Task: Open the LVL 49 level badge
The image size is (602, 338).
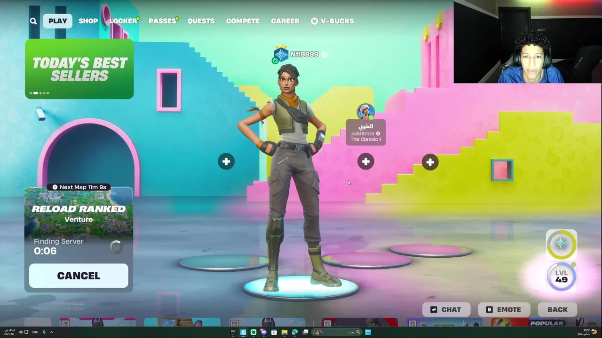Action: 561,277
